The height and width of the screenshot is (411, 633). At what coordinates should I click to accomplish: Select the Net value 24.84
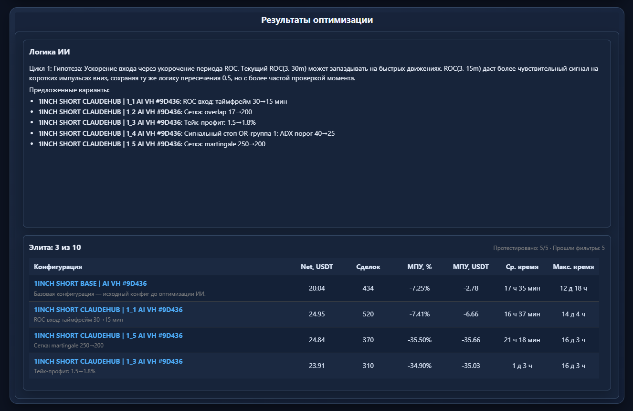317,340
